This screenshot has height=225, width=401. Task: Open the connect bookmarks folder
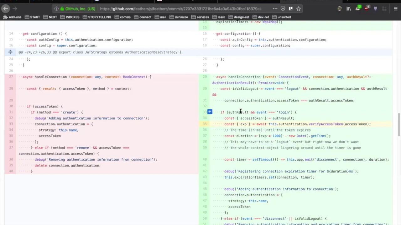[x=143, y=17]
